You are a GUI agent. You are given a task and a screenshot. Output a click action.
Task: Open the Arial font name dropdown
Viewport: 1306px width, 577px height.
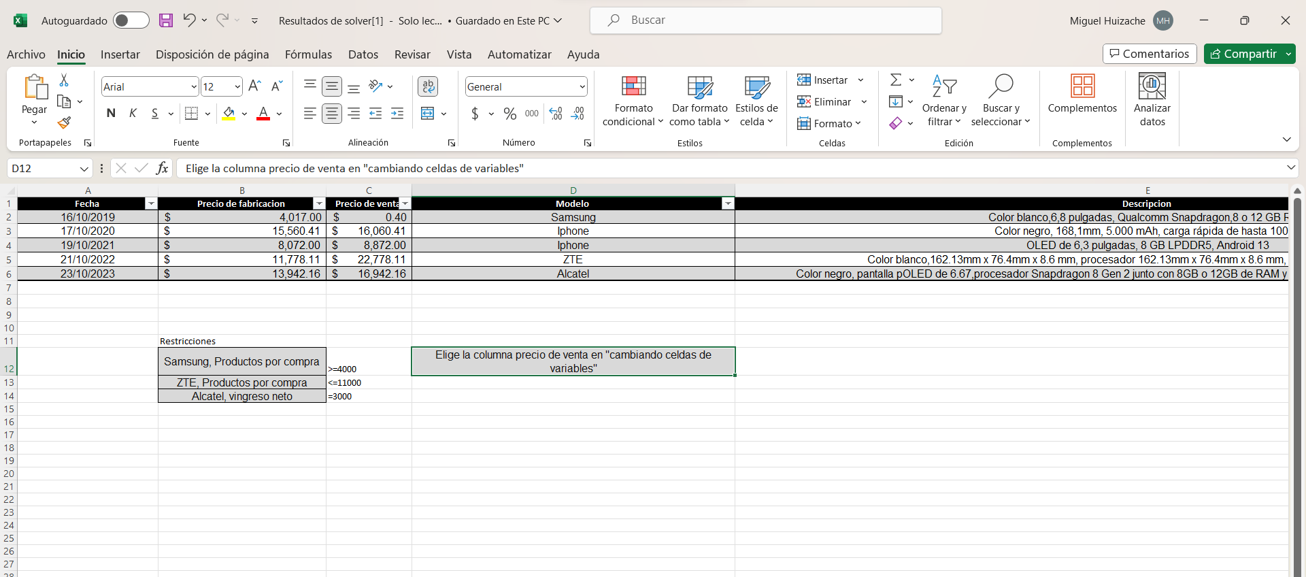tap(193, 86)
